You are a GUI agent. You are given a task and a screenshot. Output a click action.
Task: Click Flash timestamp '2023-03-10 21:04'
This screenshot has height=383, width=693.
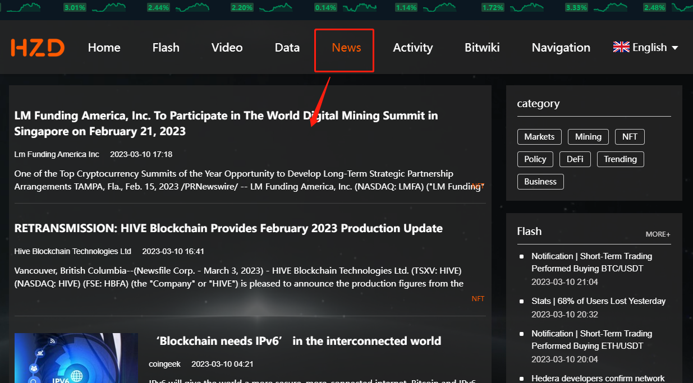pyautogui.click(x=565, y=282)
